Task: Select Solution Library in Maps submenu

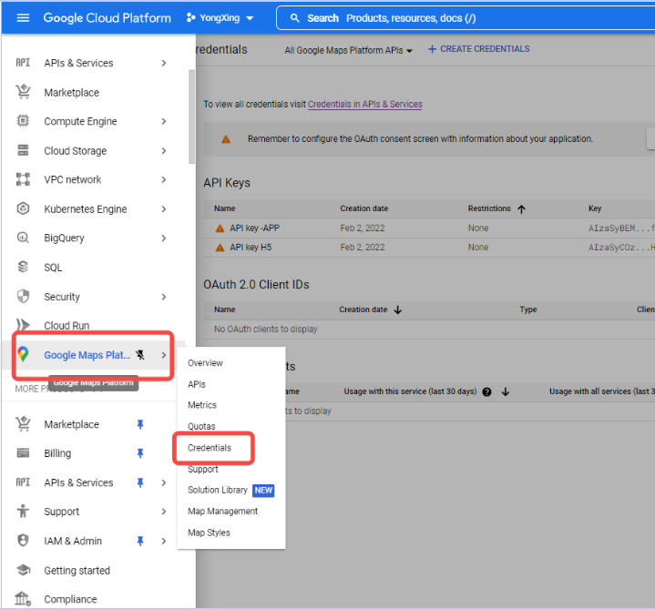Action: [217, 490]
